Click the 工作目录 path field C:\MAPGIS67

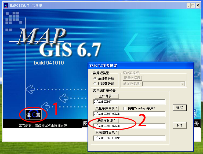(129, 102)
